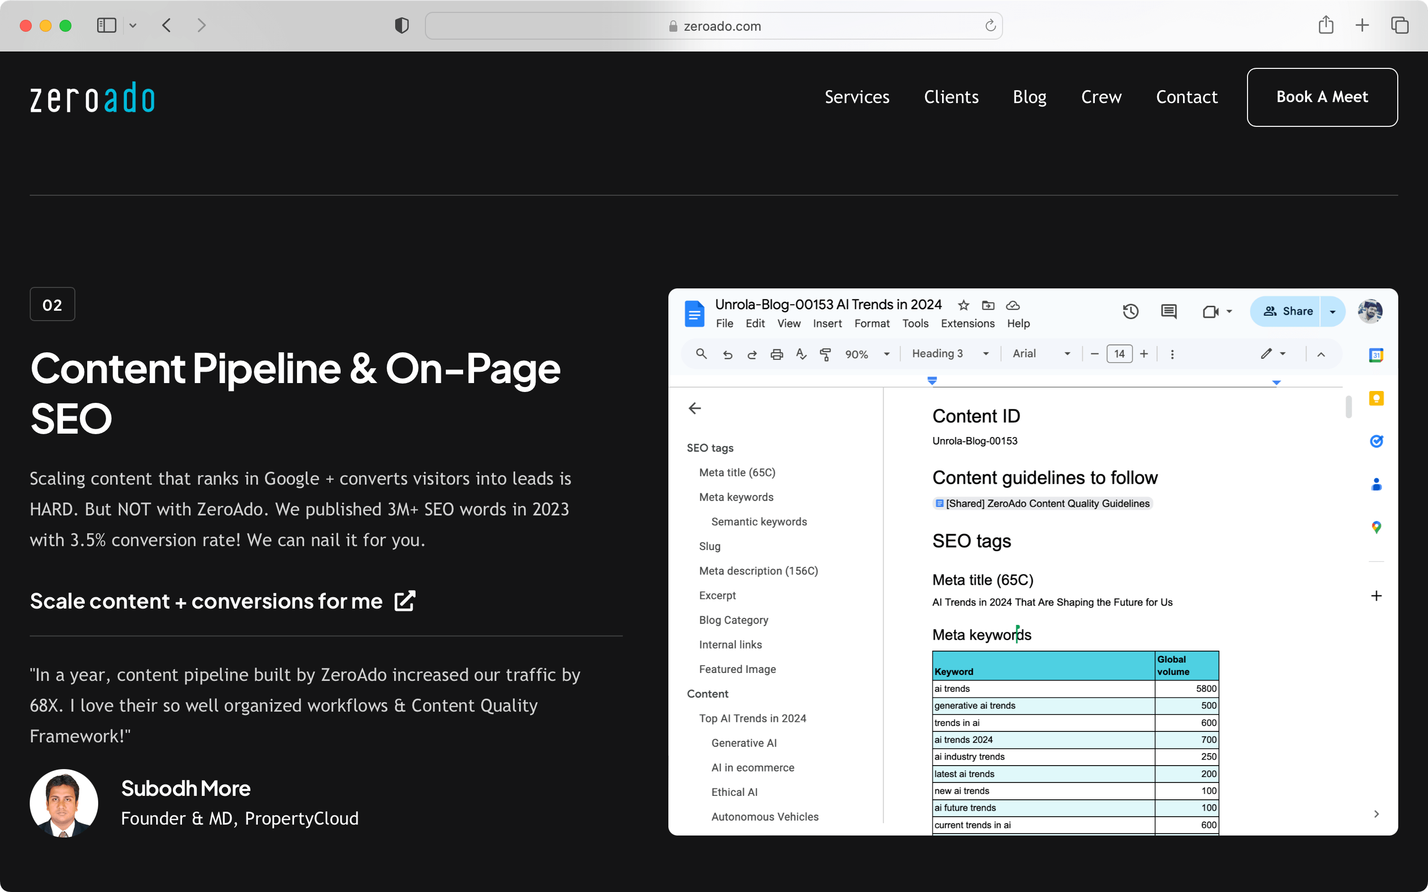Click the star/bookmark icon next to document title
The image size is (1428, 892).
pos(961,304)
